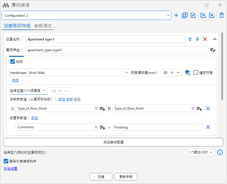This screenshot has width=227, height=184.
Task: Click the 添加装修配置 button
Action: click(x=113, y=142)
